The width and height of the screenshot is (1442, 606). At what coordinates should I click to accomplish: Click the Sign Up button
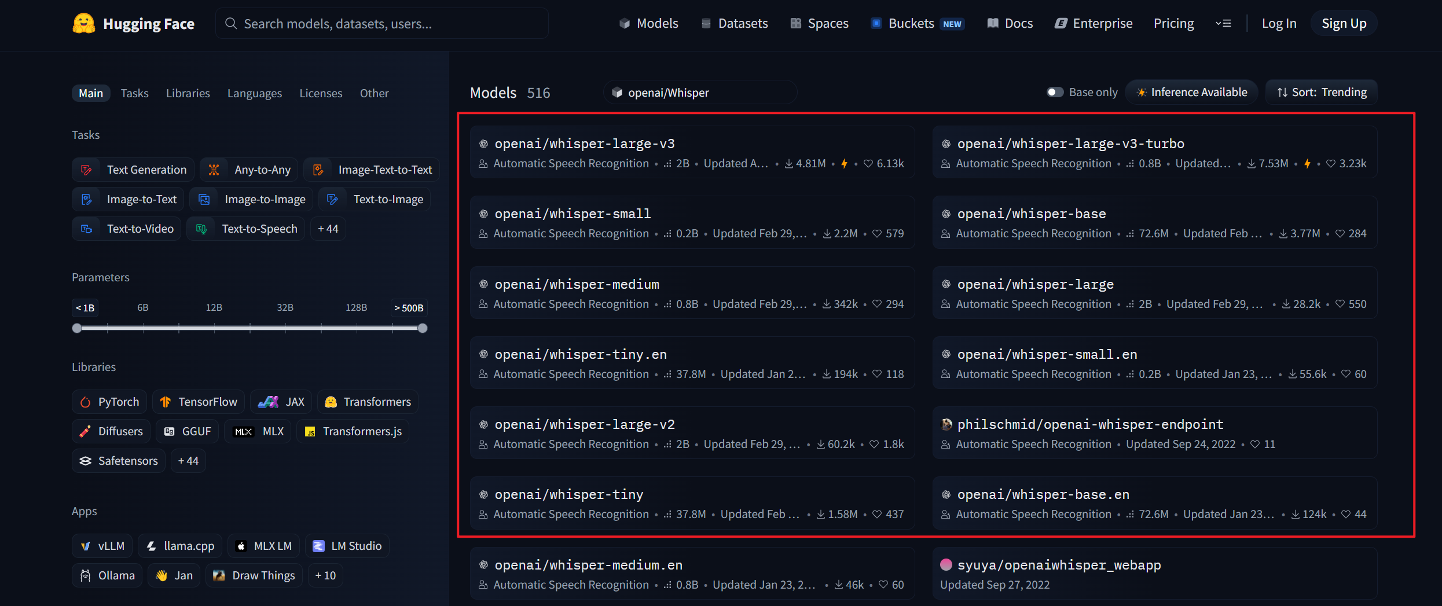coord(1344,23)
